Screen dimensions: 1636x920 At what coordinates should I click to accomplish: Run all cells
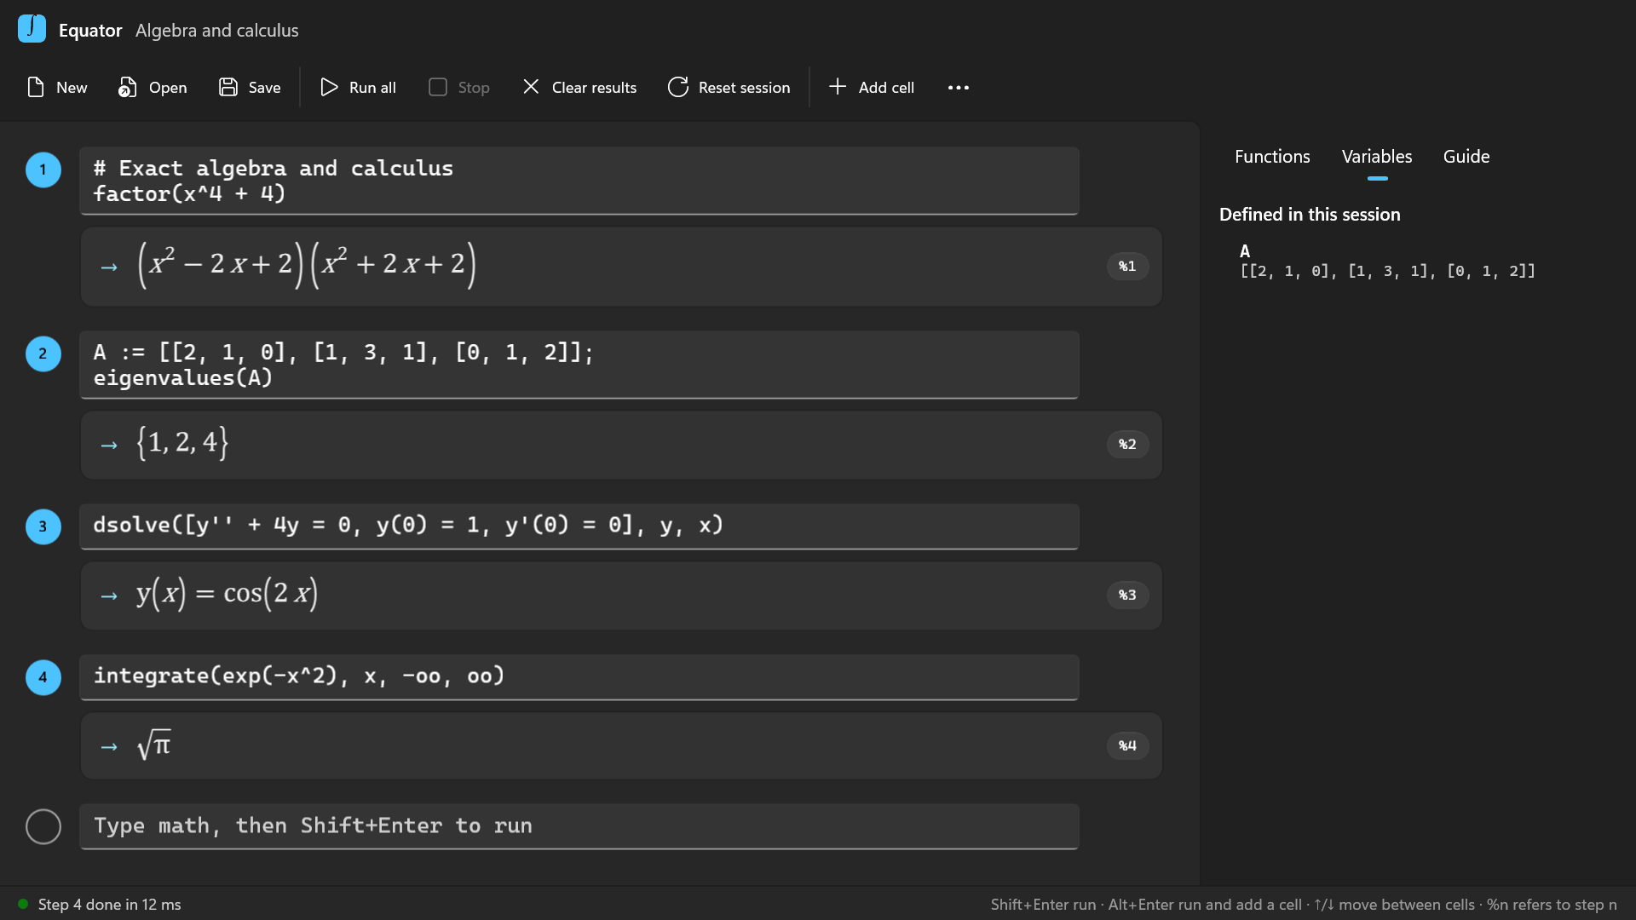pos(358,87)
